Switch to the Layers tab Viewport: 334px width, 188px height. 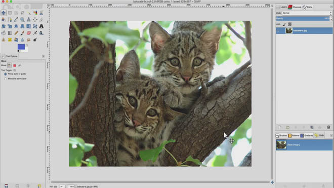(281, 7)
